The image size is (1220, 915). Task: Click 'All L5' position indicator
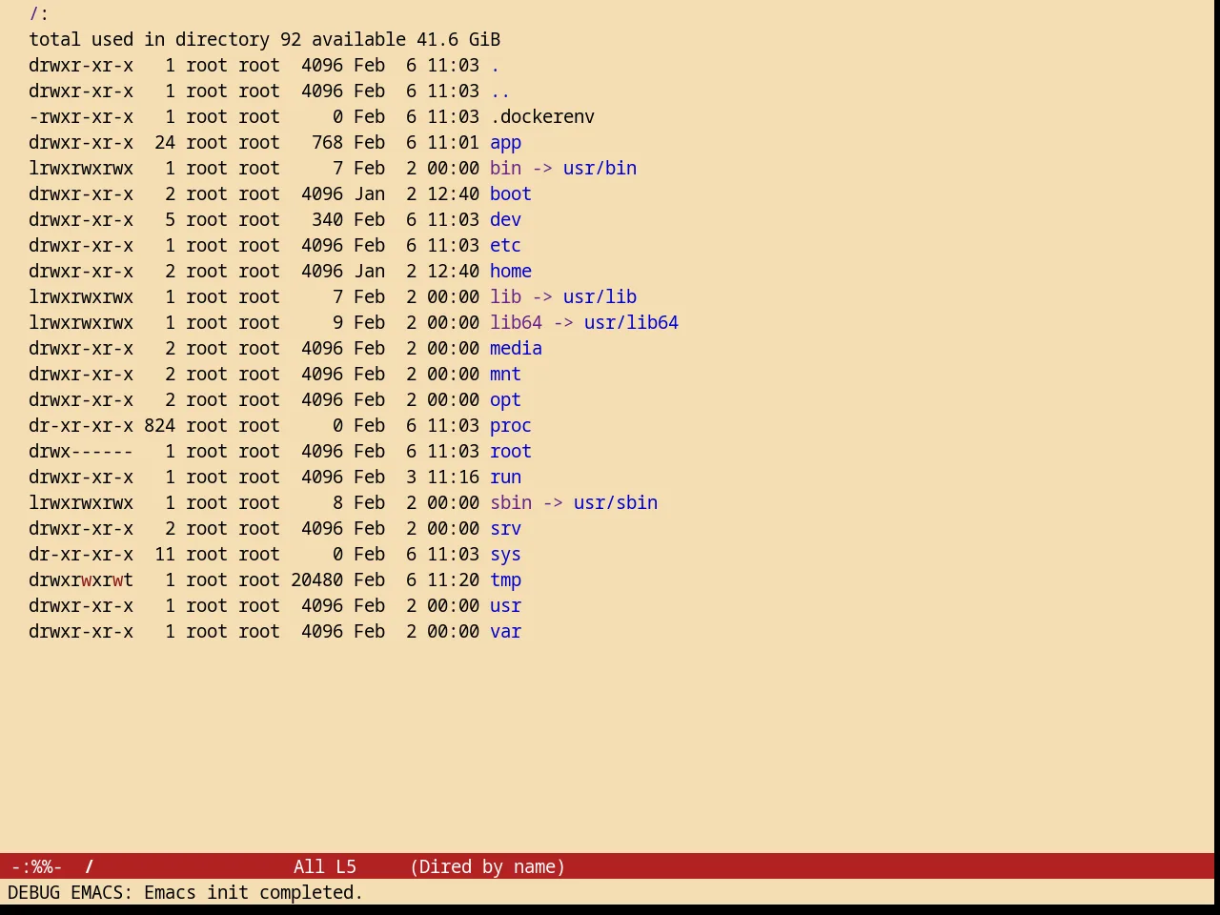point(324,866)
